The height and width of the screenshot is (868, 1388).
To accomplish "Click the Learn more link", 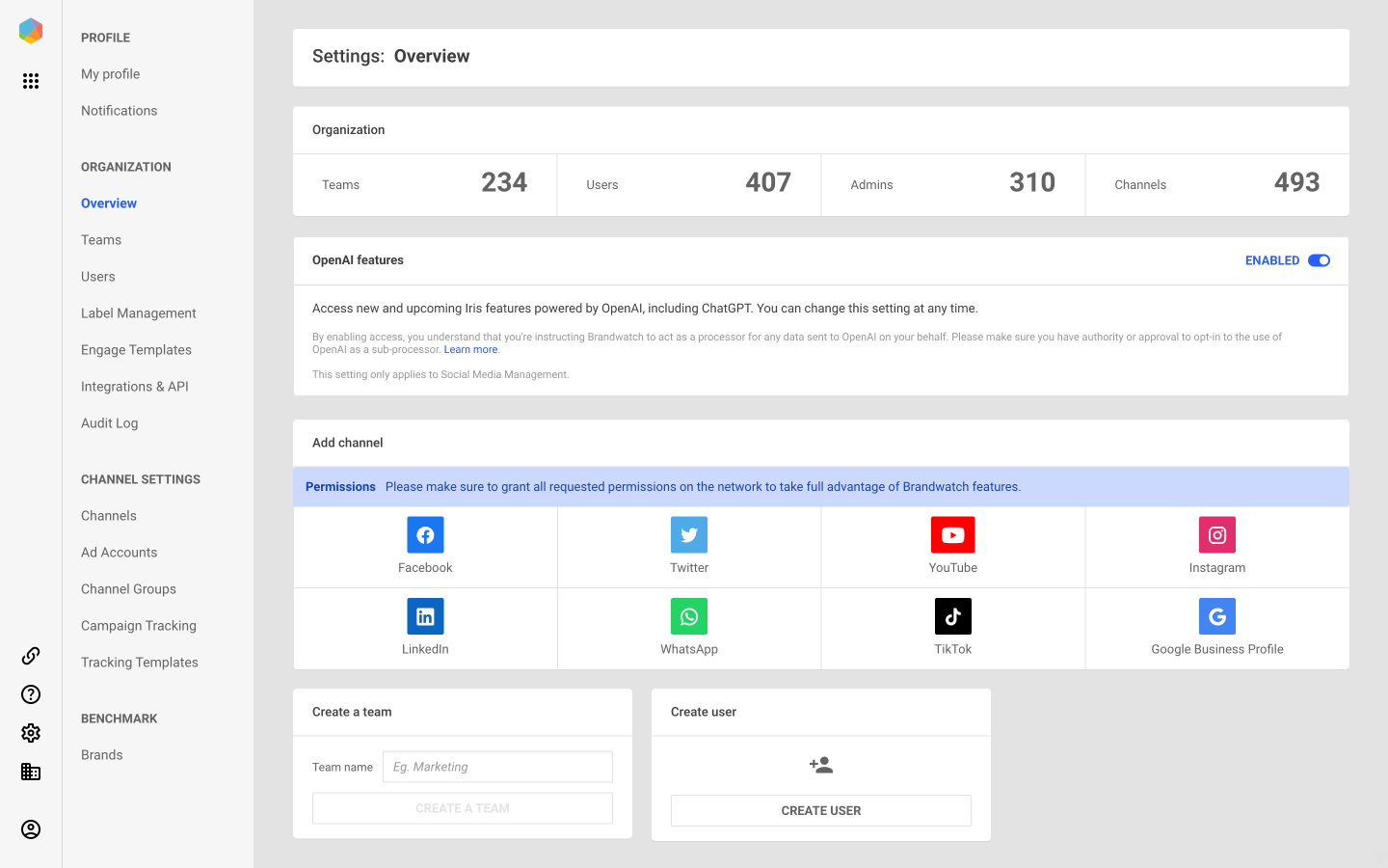I will point(470,350).
